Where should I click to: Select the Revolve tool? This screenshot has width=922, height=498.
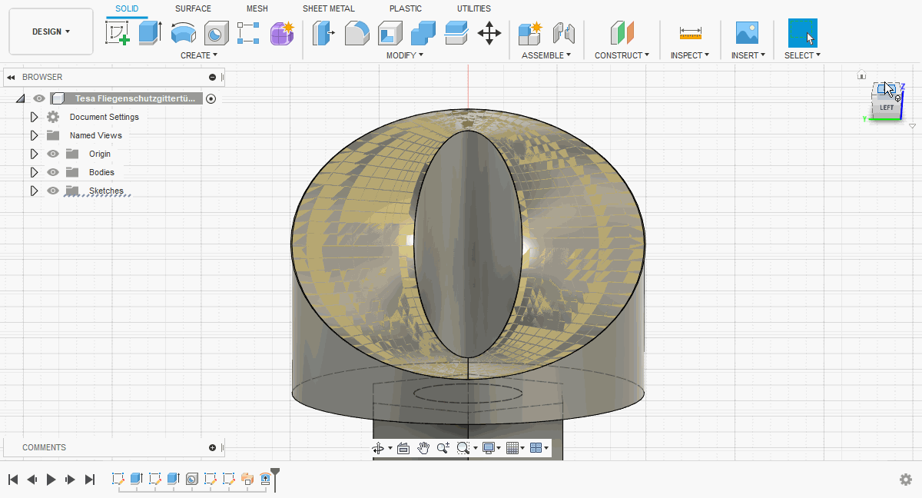(x=183, y=33)
